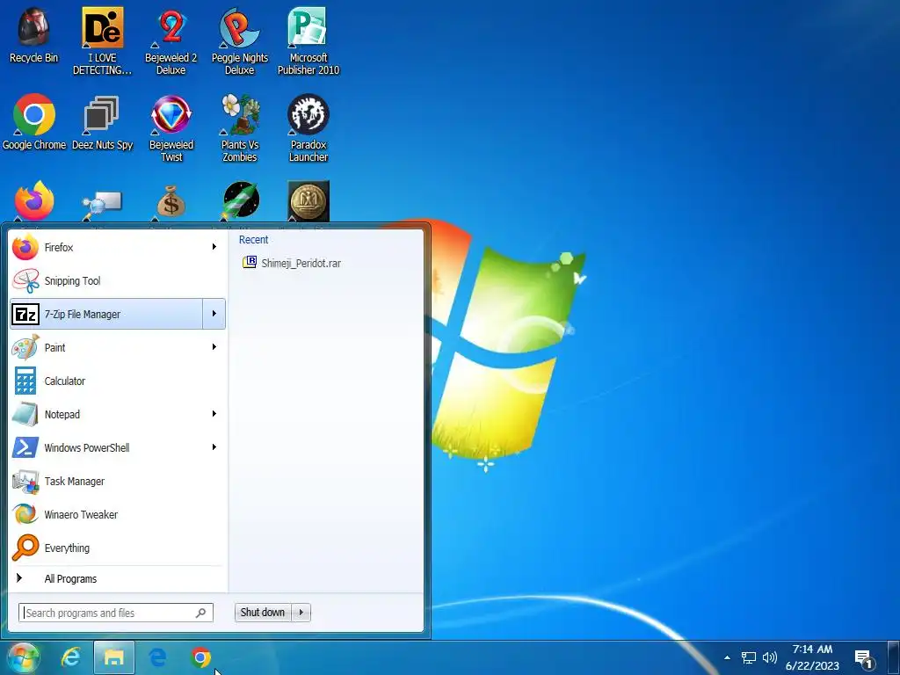
Task: Launch Bejeweled 2 Deluxe desktop shortcut
Action: (171, 41)
